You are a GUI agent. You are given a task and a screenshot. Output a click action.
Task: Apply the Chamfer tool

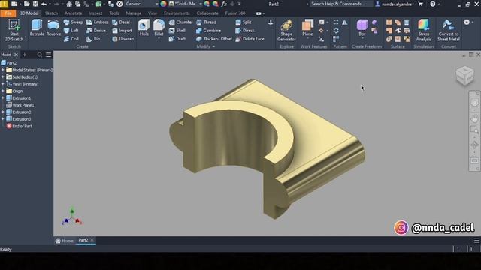coord(180,22)
